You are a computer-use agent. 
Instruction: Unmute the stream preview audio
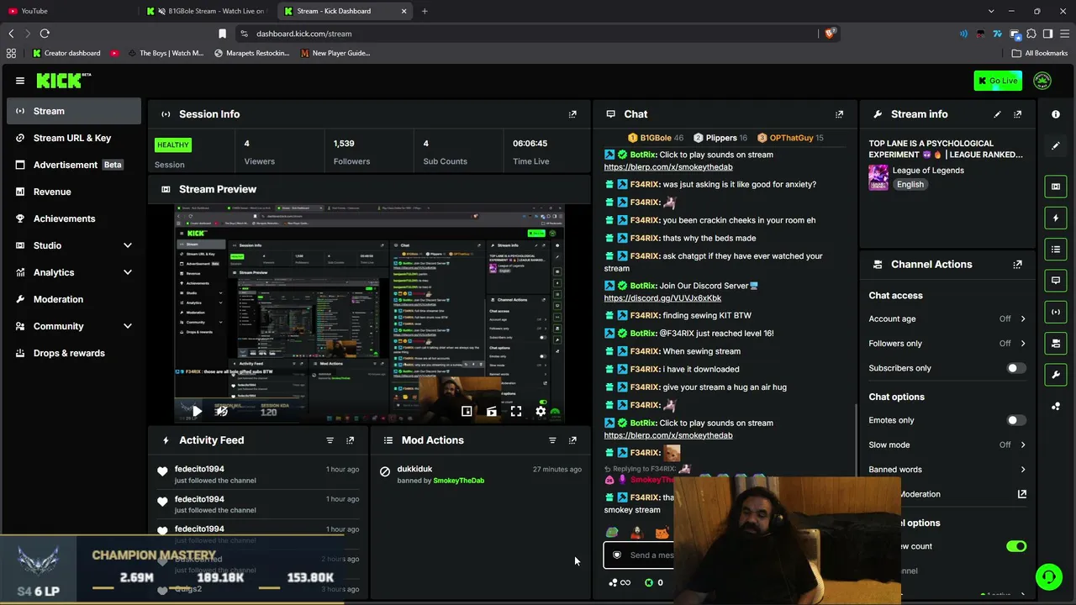point(221,411)
